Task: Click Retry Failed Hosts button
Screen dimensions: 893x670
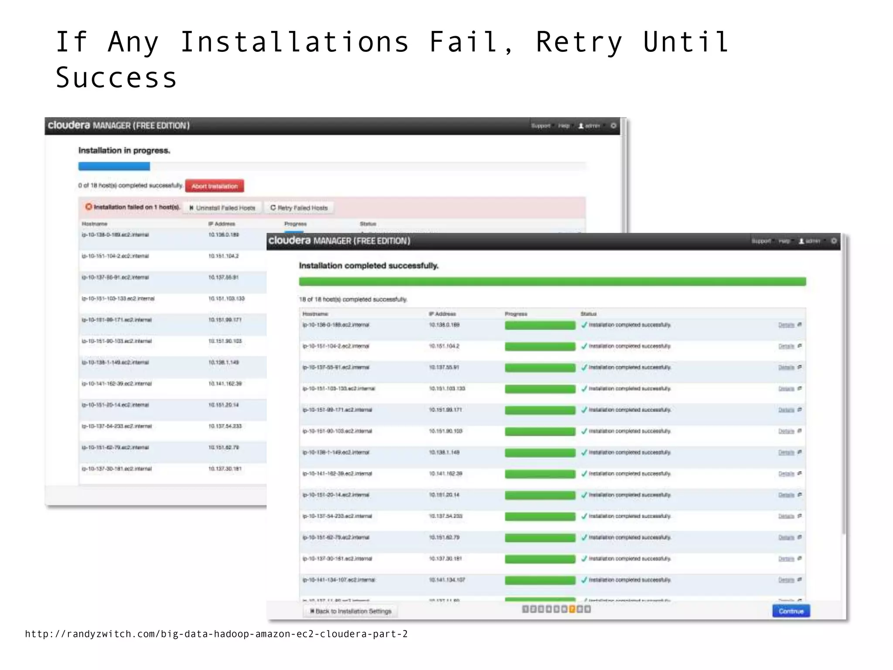Action: coord(299,208)
